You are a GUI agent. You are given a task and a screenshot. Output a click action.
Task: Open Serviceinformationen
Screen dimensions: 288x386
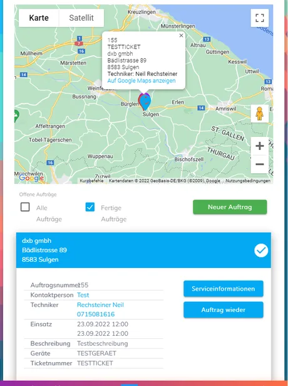coord(224,289)
